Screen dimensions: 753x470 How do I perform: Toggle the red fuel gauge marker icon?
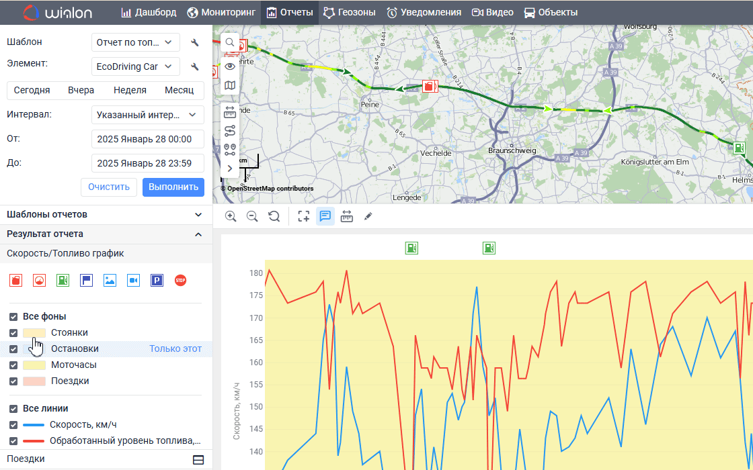[x=40, y=281]
